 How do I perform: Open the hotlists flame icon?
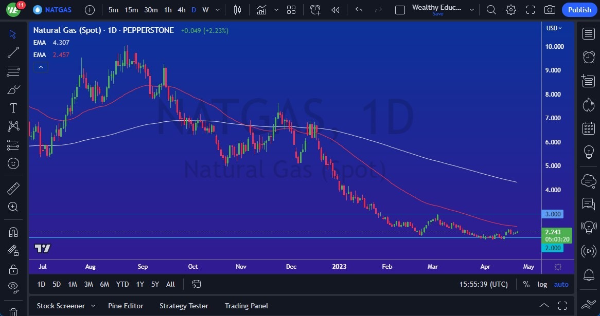(x=589, y=104)
